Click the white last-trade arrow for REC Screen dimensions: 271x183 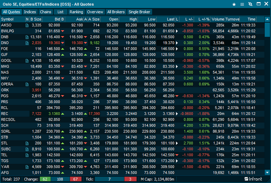tap(177, 114)
